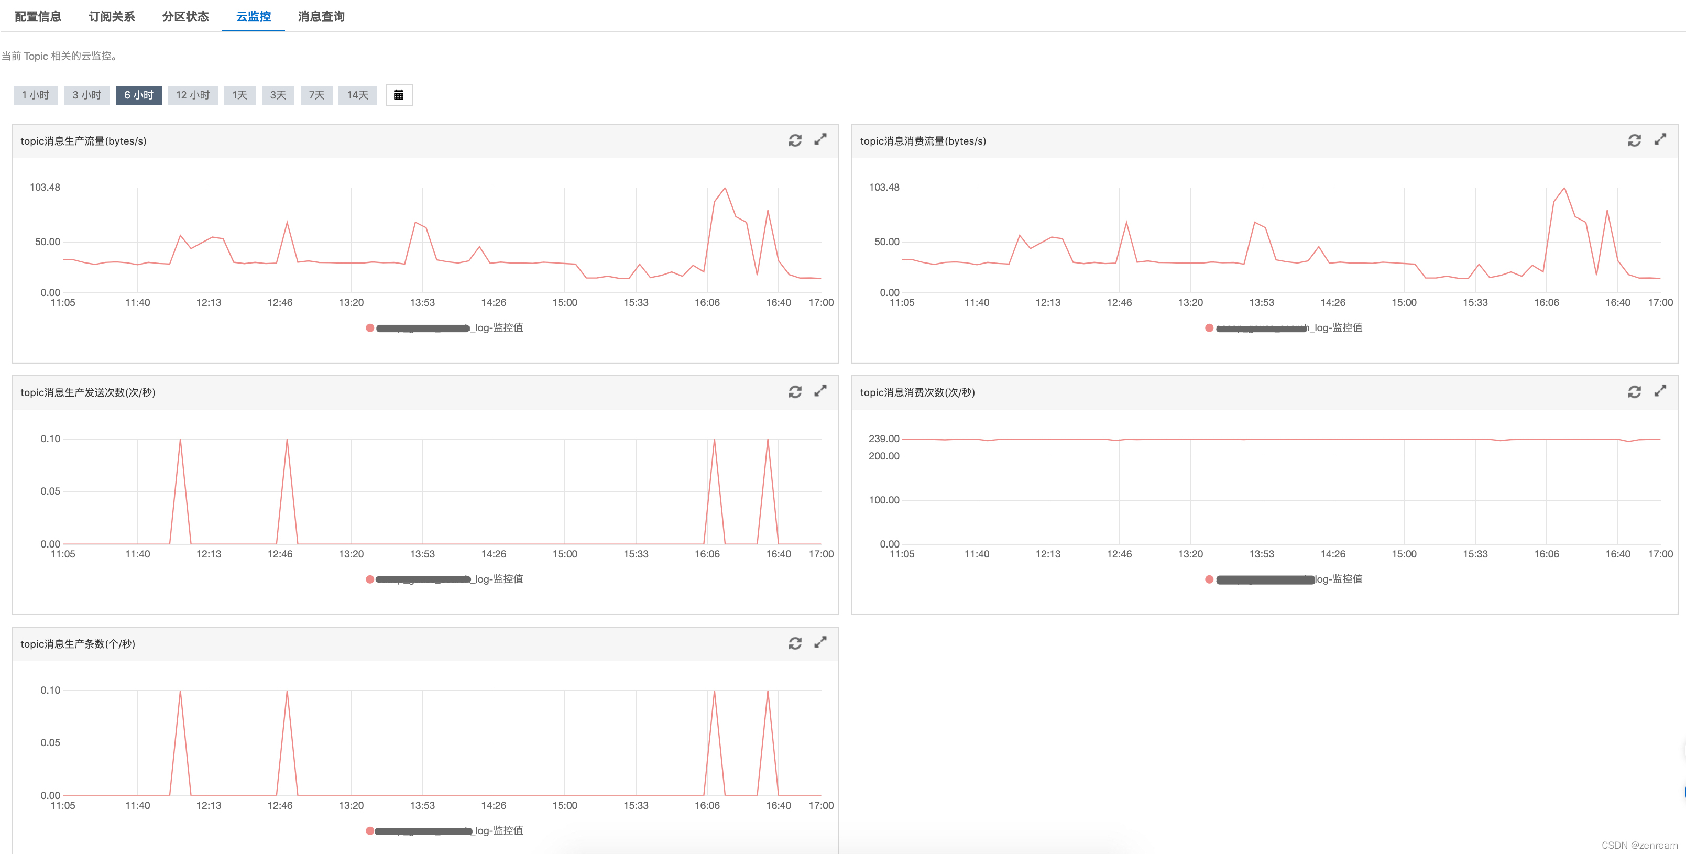Image resolution: width=1686 pixels, height=854 pixels.
Task: Open the calendar date picker
Action: [x=399, y=95]
